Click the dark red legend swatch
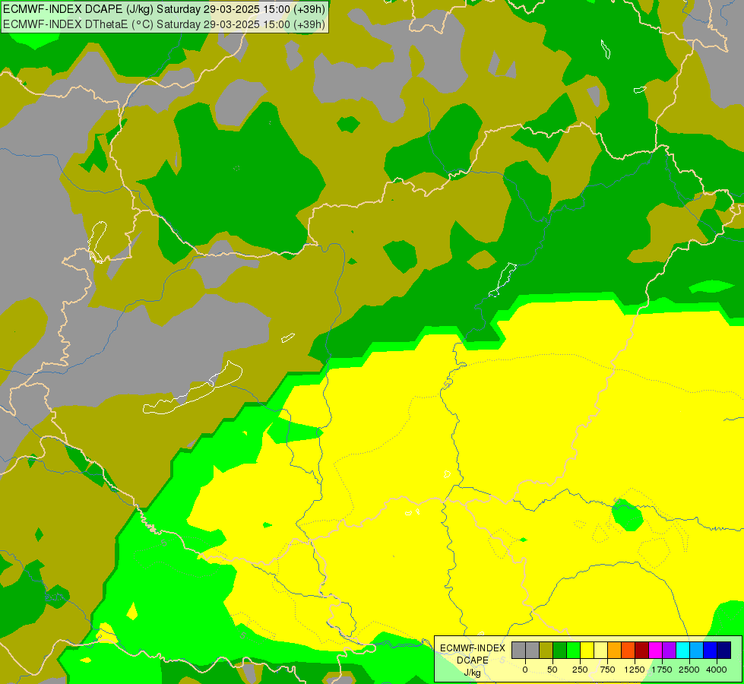 point(642,651)
